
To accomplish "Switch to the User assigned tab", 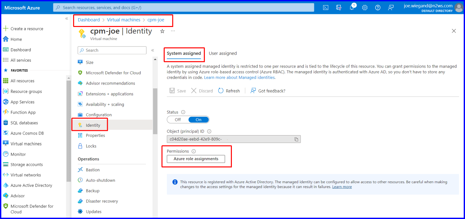I will 223,53.
